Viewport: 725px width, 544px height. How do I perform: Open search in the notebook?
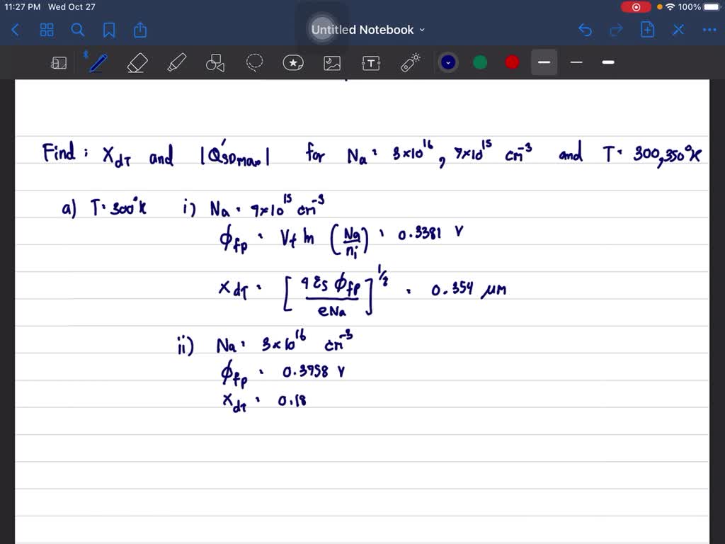pyautogui.click(x=78, y=30)
